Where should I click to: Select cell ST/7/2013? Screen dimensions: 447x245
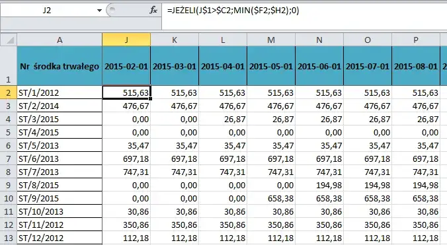60,172
